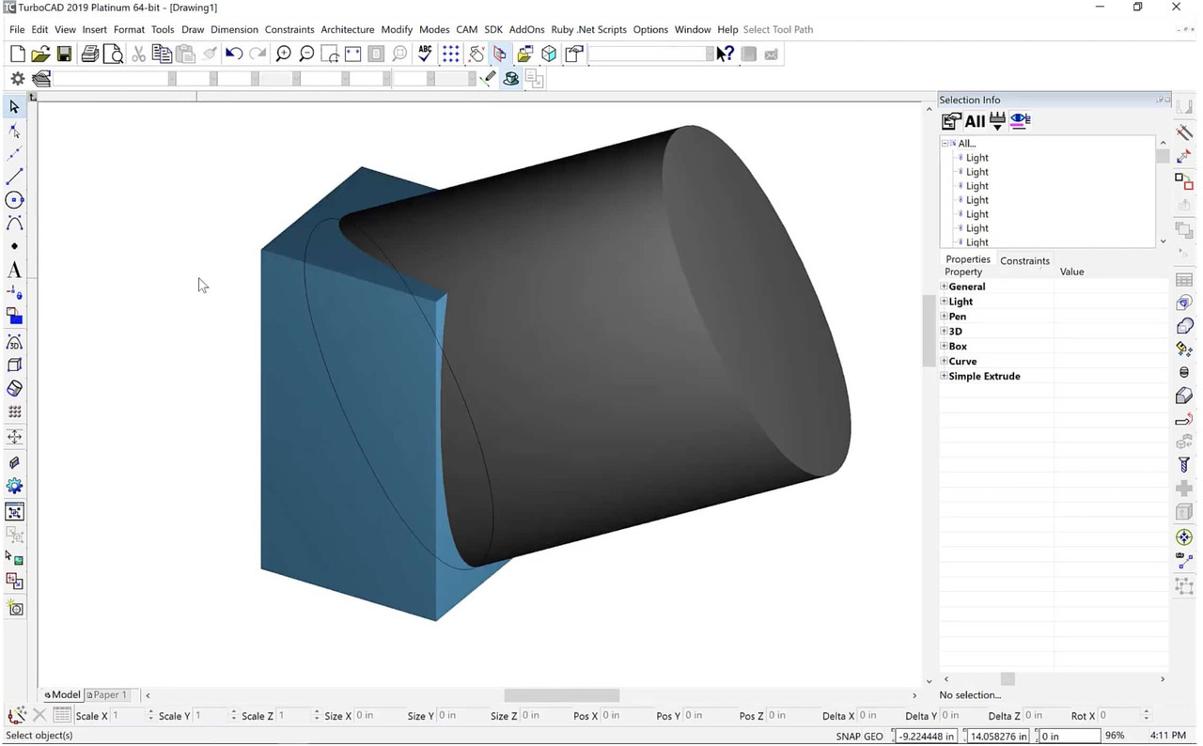
Task: Switch to the Paper 1 tab
Action: click(x=106, y=694)
